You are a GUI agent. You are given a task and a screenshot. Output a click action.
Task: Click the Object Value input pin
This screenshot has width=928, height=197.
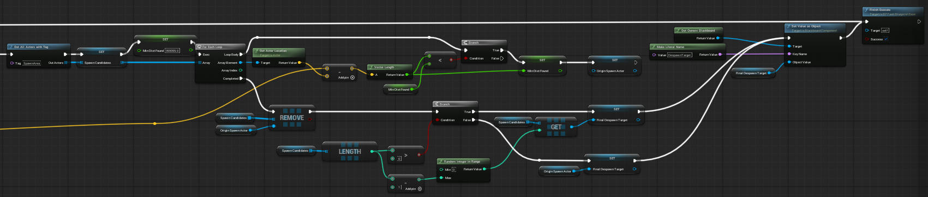(x=789, y=62)
